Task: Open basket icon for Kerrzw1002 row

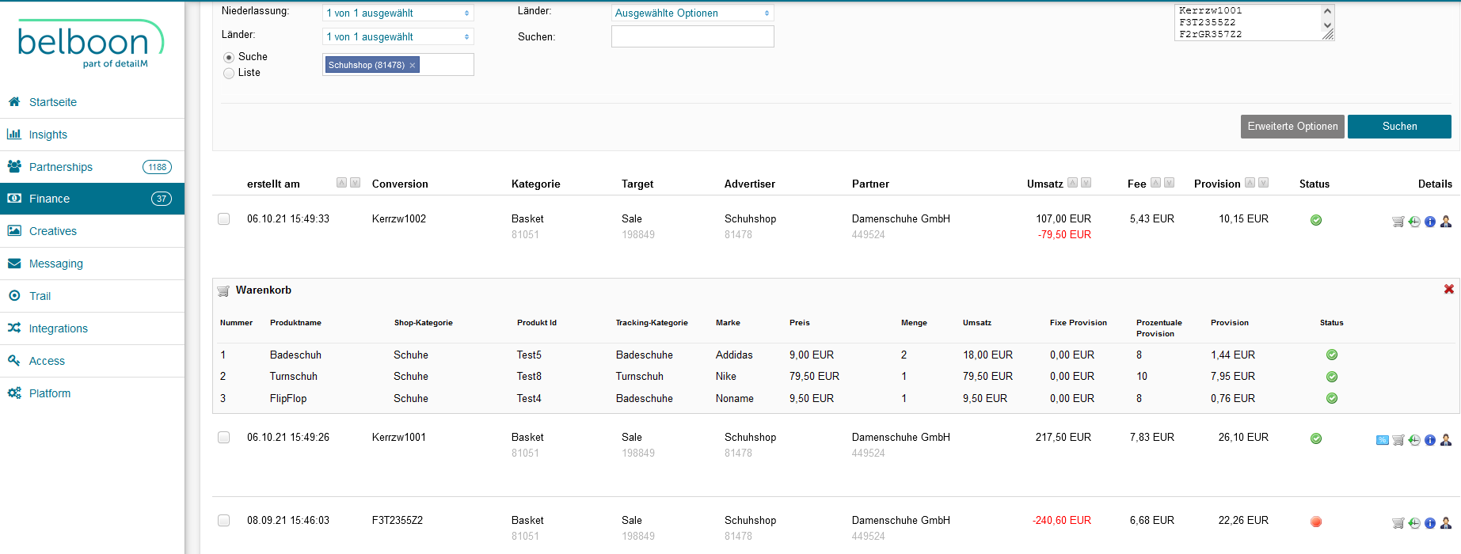Action: click(1398, 222)
